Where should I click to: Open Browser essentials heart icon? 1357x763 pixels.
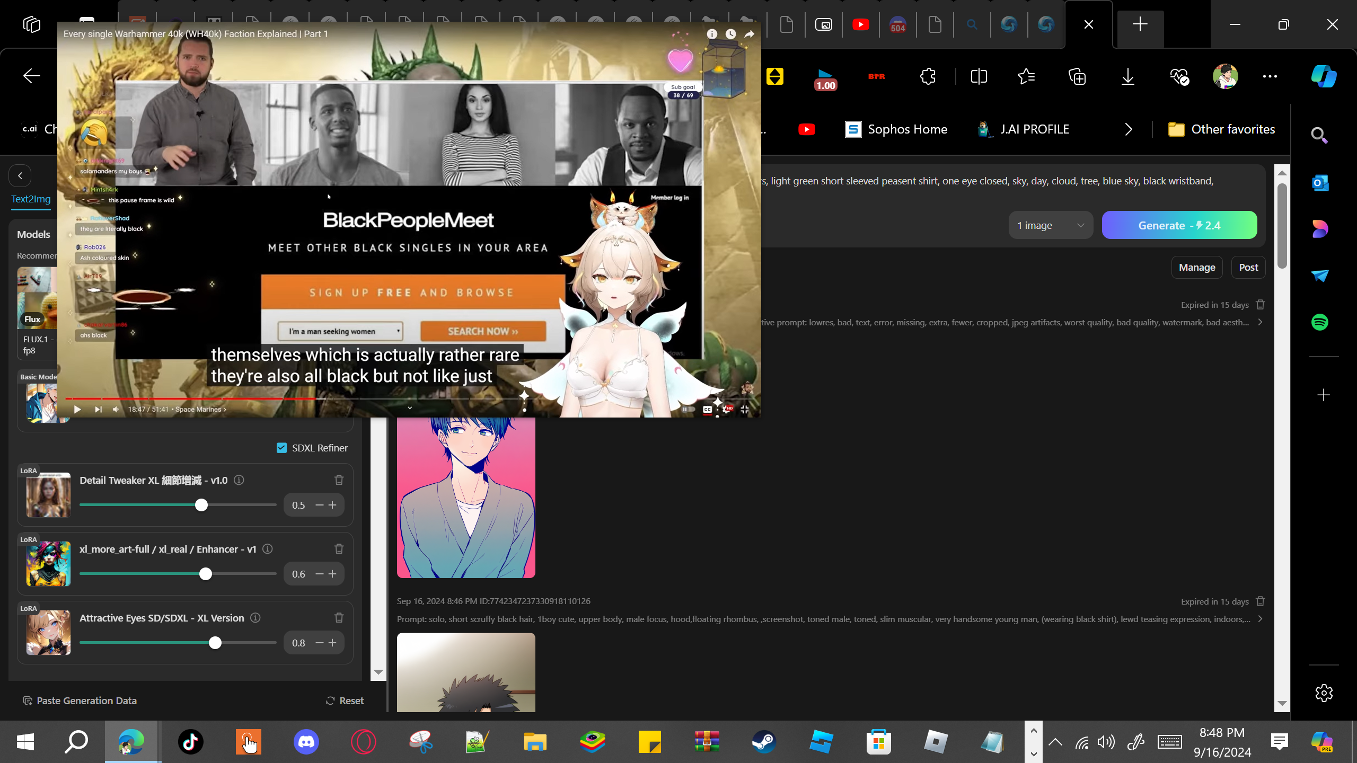click(x=1179, y=76)
